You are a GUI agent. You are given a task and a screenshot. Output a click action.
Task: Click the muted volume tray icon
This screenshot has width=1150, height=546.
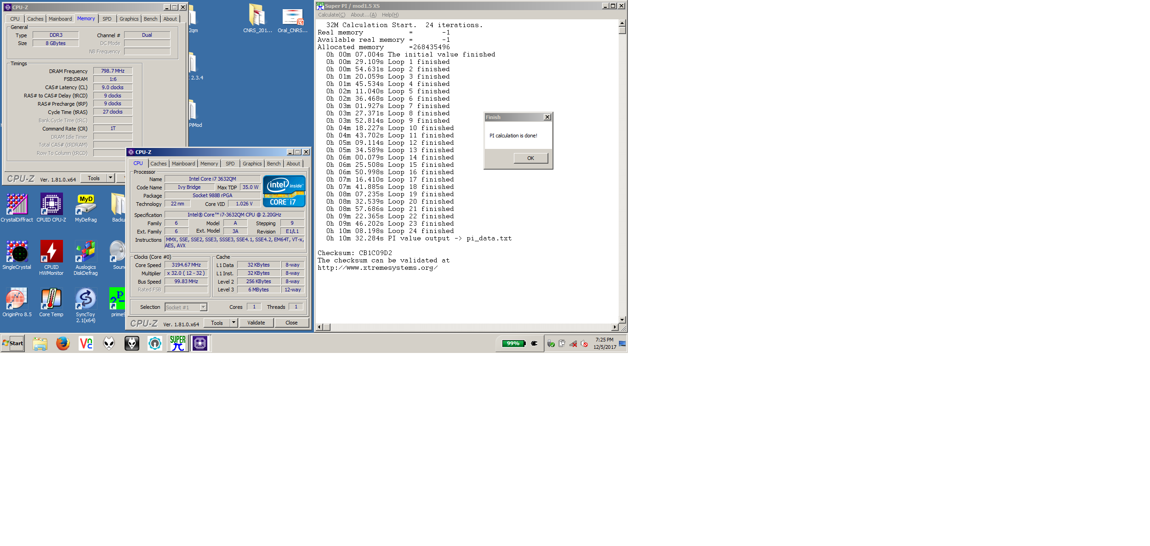point(584,343)
